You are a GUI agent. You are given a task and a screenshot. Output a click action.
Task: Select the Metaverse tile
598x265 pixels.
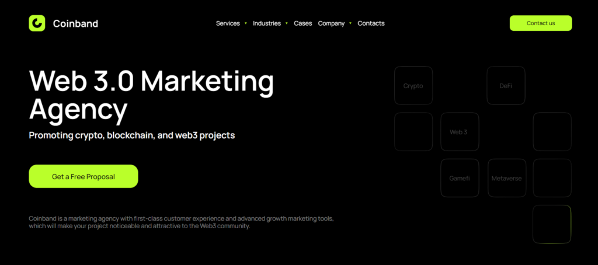[x=507, y=178]
